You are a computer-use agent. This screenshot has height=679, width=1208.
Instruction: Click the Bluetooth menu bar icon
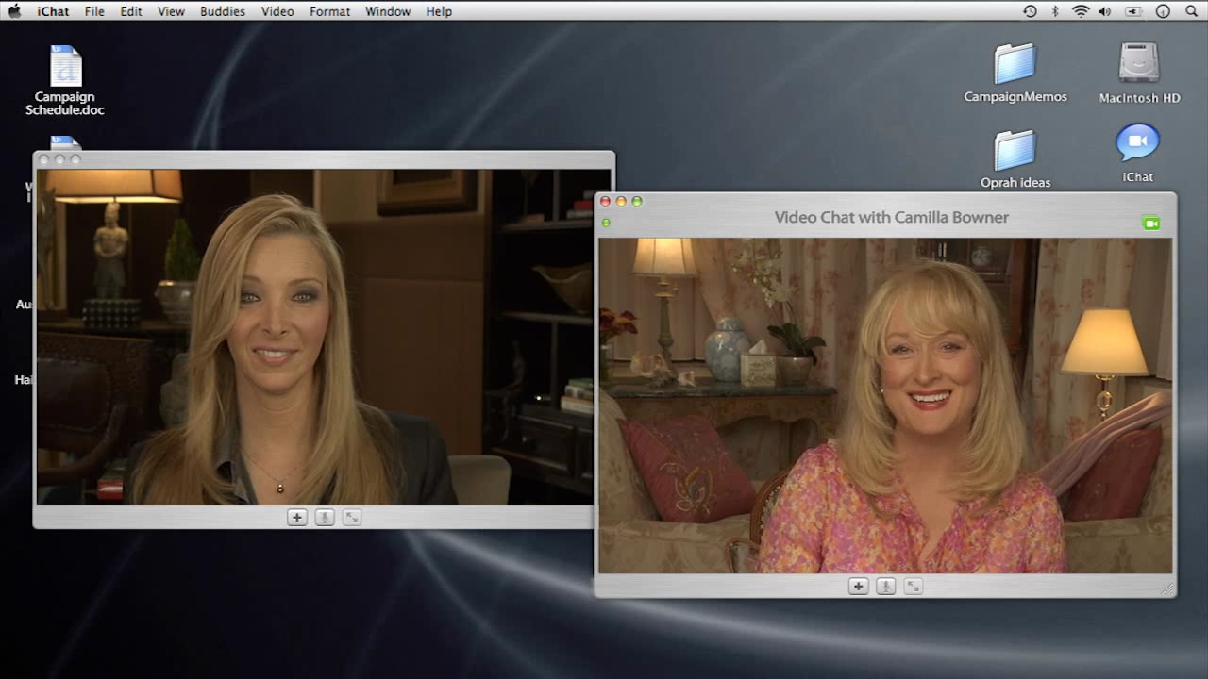(1056, 11)
